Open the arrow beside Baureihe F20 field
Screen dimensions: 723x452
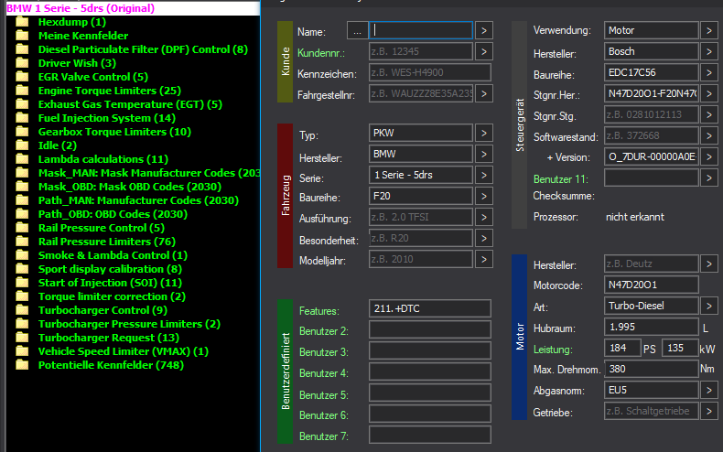pyautogui.click(x=484, y=196)
